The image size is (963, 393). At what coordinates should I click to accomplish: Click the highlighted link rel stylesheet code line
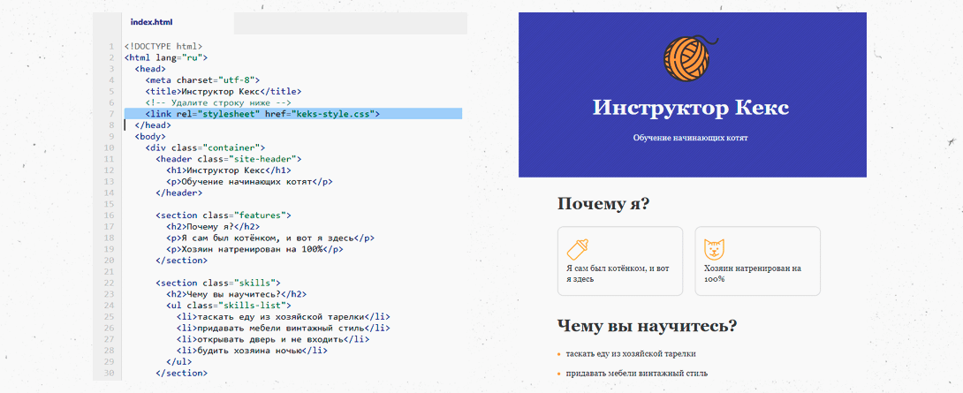(x=293, y=114)
